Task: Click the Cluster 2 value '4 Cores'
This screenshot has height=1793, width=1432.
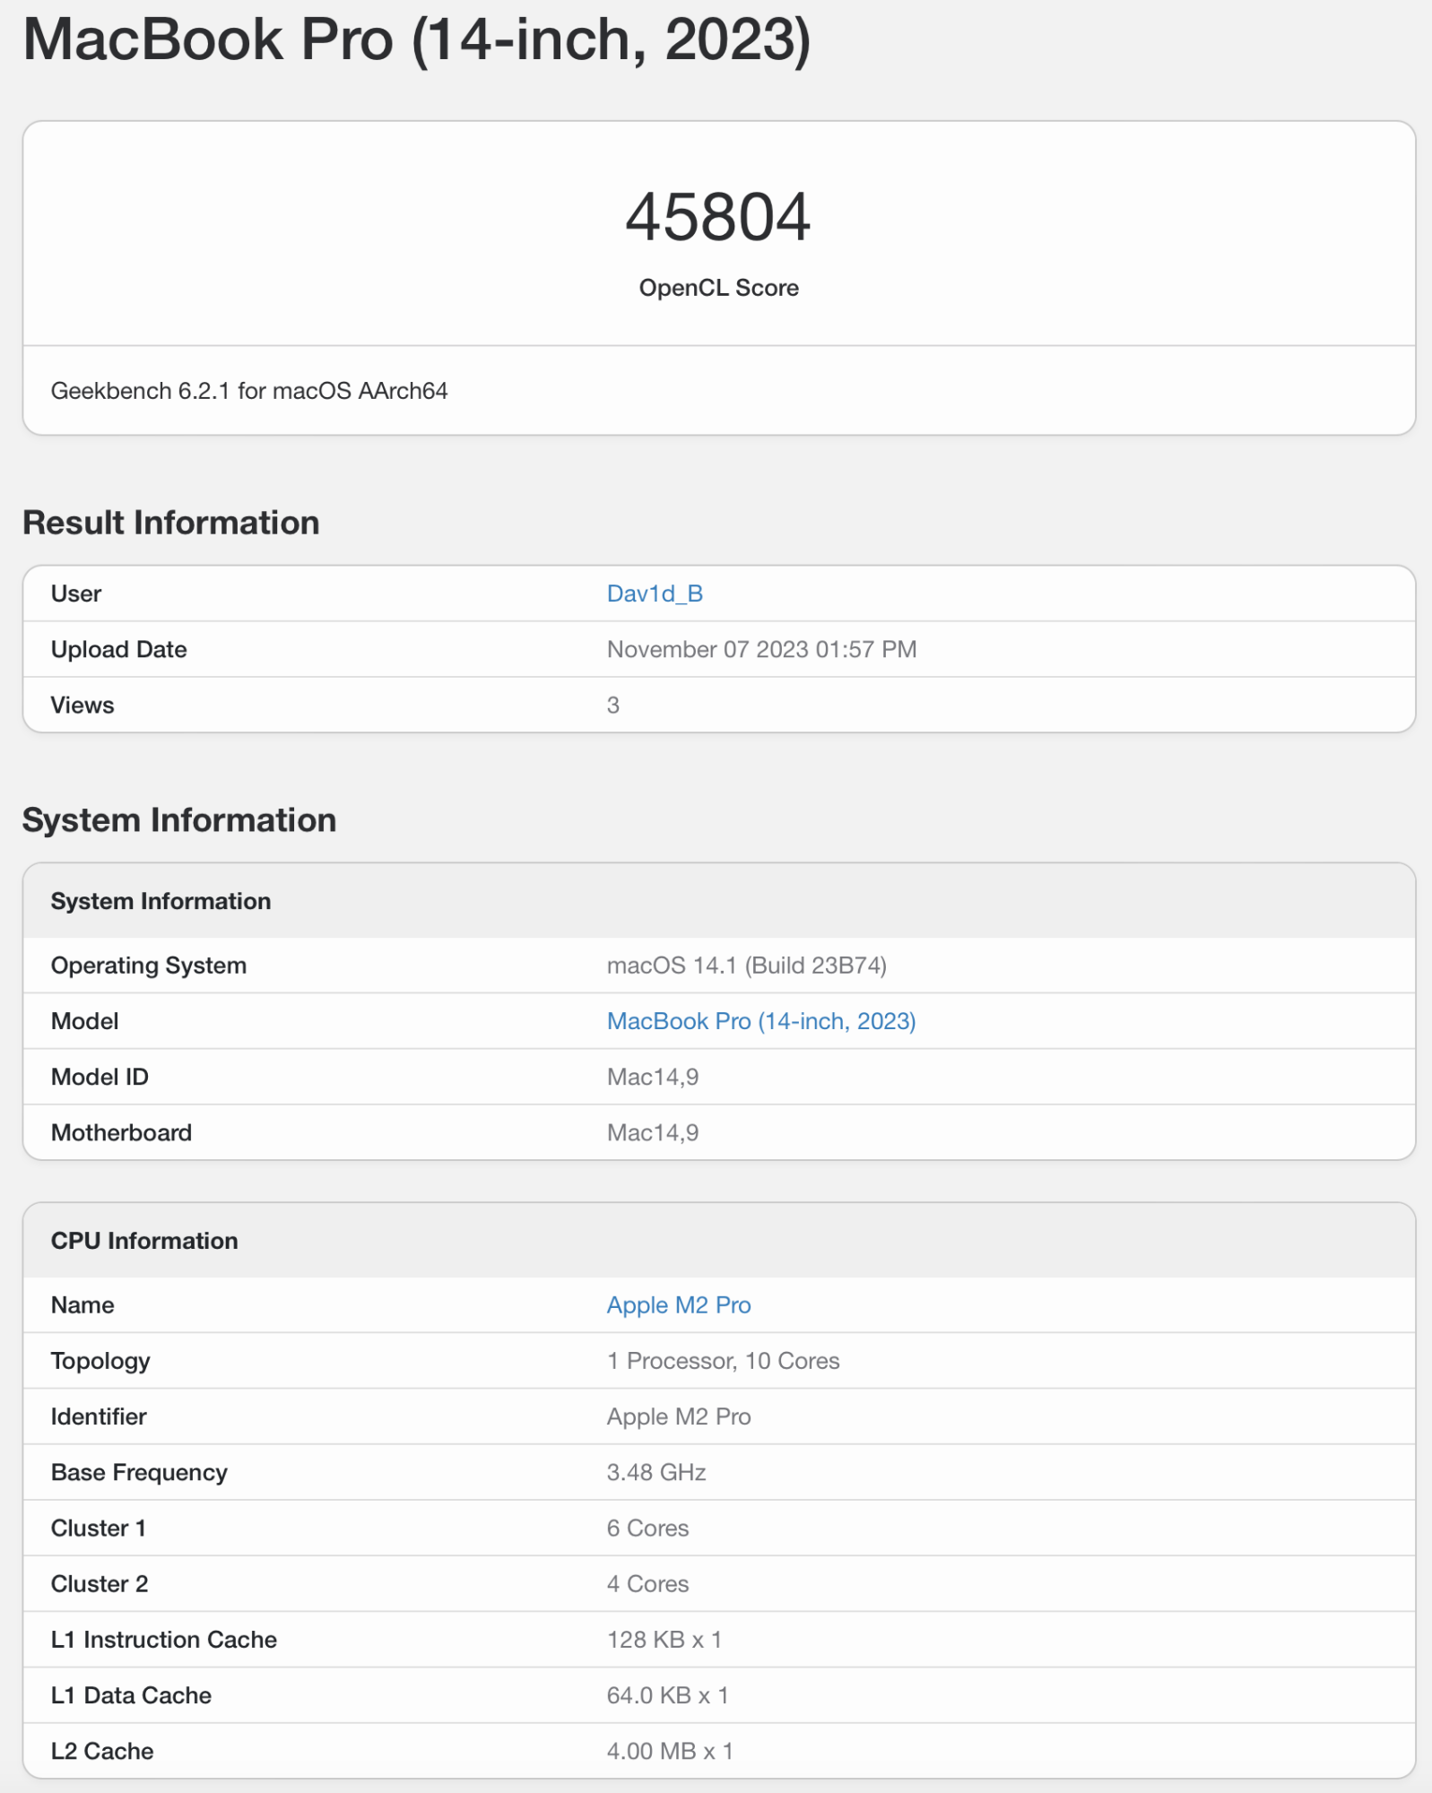Action: tap(648, 1583)
